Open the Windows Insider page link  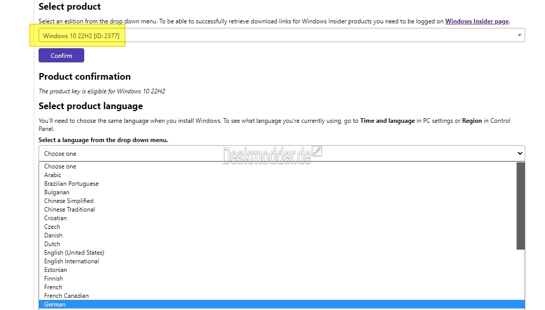click(x=477, y=21)
